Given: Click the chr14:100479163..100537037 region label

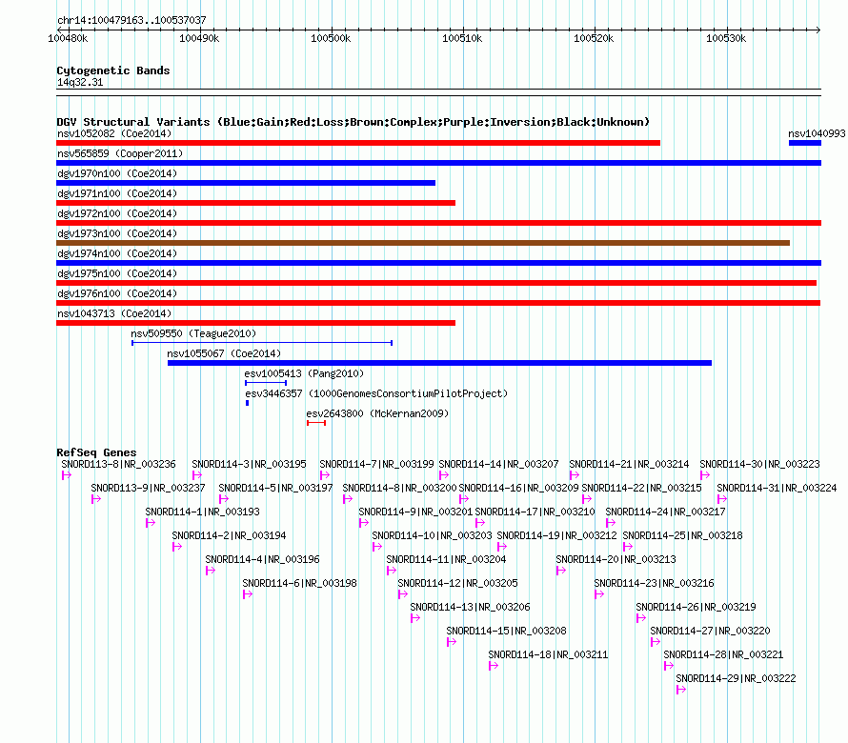Looking at the screenshot, I should click(131, 20).
